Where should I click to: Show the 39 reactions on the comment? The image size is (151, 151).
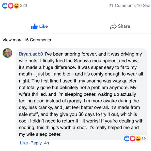[144, 138]
